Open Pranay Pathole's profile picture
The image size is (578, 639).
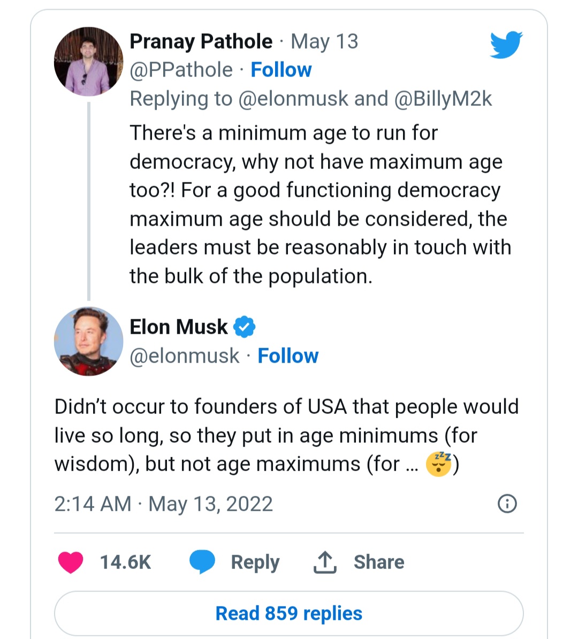click(x=89, y=62)
